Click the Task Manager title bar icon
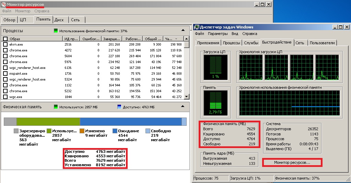351x183 pixels. click(x=196, y=27)
